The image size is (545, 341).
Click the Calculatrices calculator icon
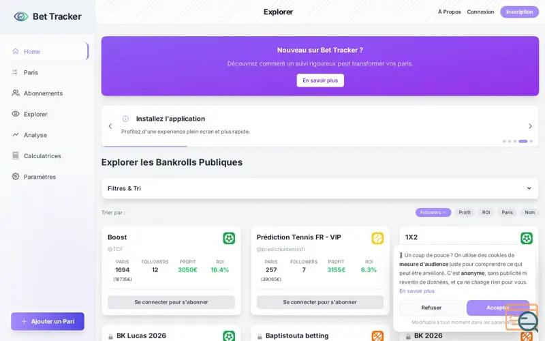[16, 155]
